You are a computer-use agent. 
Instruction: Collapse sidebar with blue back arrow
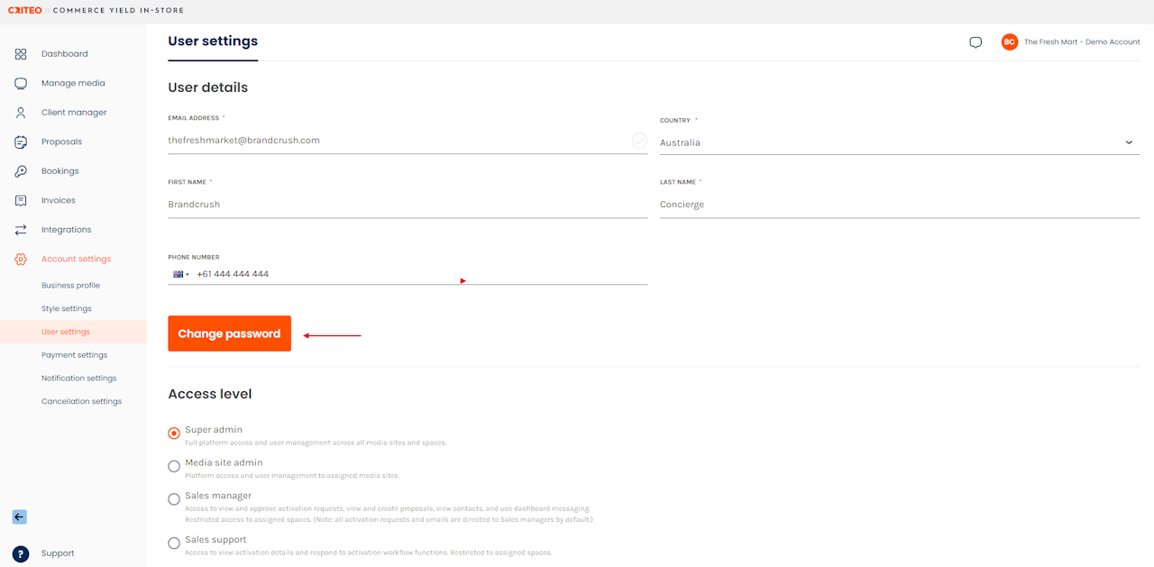click(20, 517)
